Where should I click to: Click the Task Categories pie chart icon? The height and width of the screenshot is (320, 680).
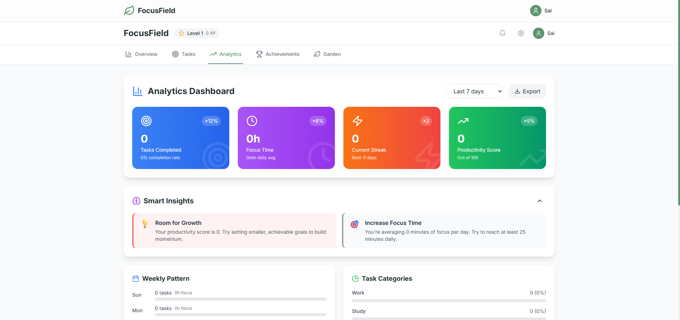(355, 279)
